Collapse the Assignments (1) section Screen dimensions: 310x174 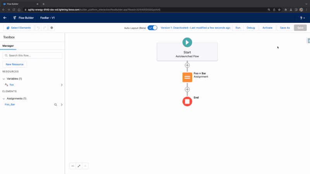[x=4, y=99]
